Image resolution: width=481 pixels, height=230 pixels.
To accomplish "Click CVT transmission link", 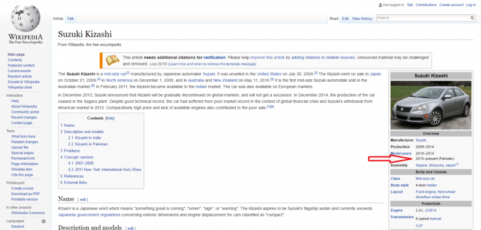I will click(419, 226).
